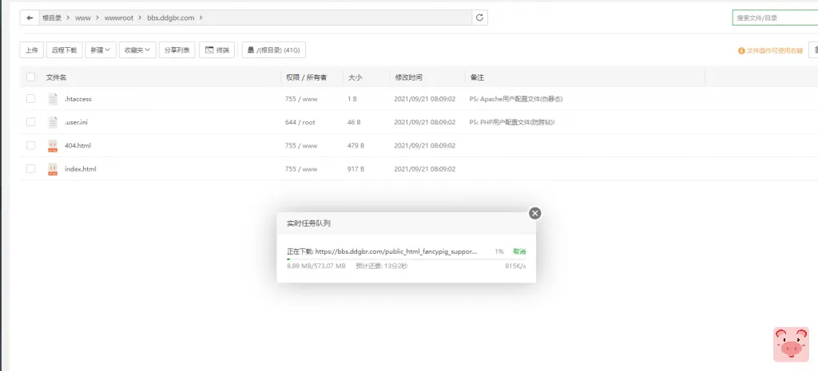Tick the checkbox for 404.html
The height and width of the screenshot is (371, 818).
(x=31, y=145)
